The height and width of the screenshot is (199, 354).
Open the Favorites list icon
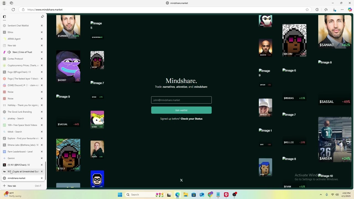326,9
